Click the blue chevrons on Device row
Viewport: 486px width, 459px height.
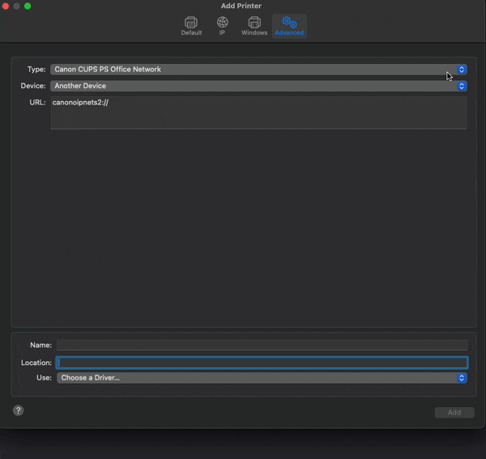pos(462,86)
